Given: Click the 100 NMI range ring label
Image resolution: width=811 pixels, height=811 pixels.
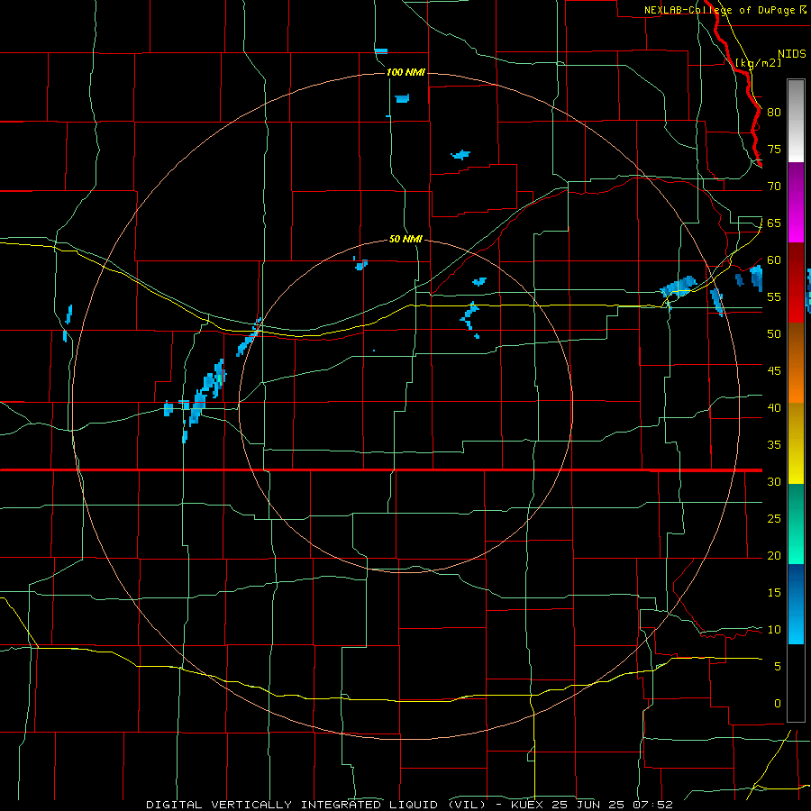Looking at the screenshot, I should coord(406,72).
